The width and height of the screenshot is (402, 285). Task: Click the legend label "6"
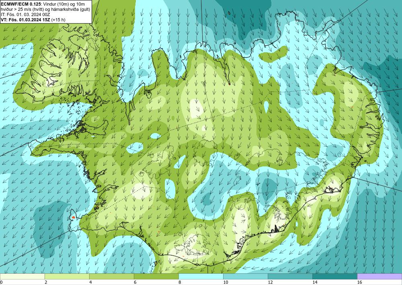coord(135,283)
